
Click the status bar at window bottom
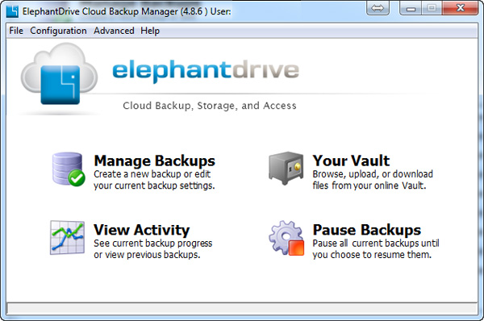point(242,308)
